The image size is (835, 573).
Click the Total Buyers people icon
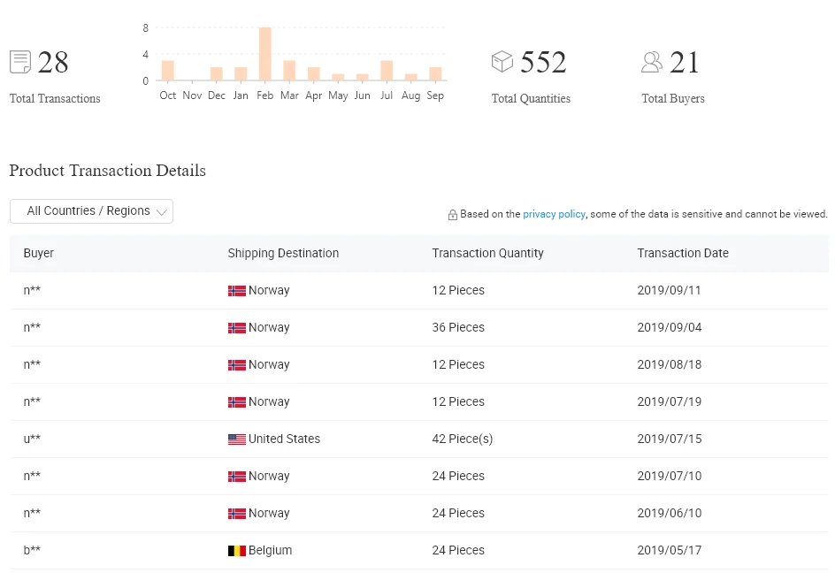652,62
